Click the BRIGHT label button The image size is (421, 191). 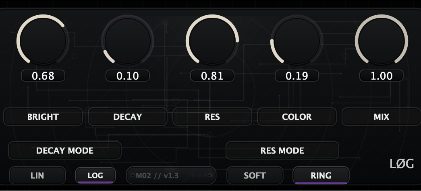(x=43, y=117)
